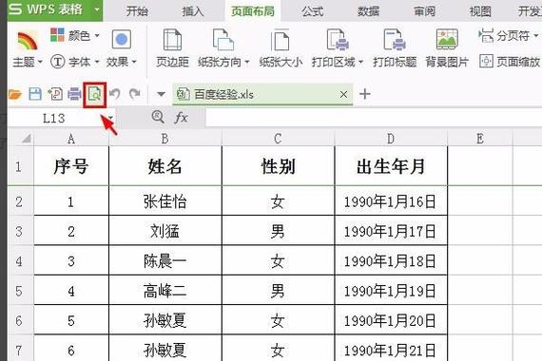Open print preview icon
This screenshot has width=542, height=361.
click(95, 94)
